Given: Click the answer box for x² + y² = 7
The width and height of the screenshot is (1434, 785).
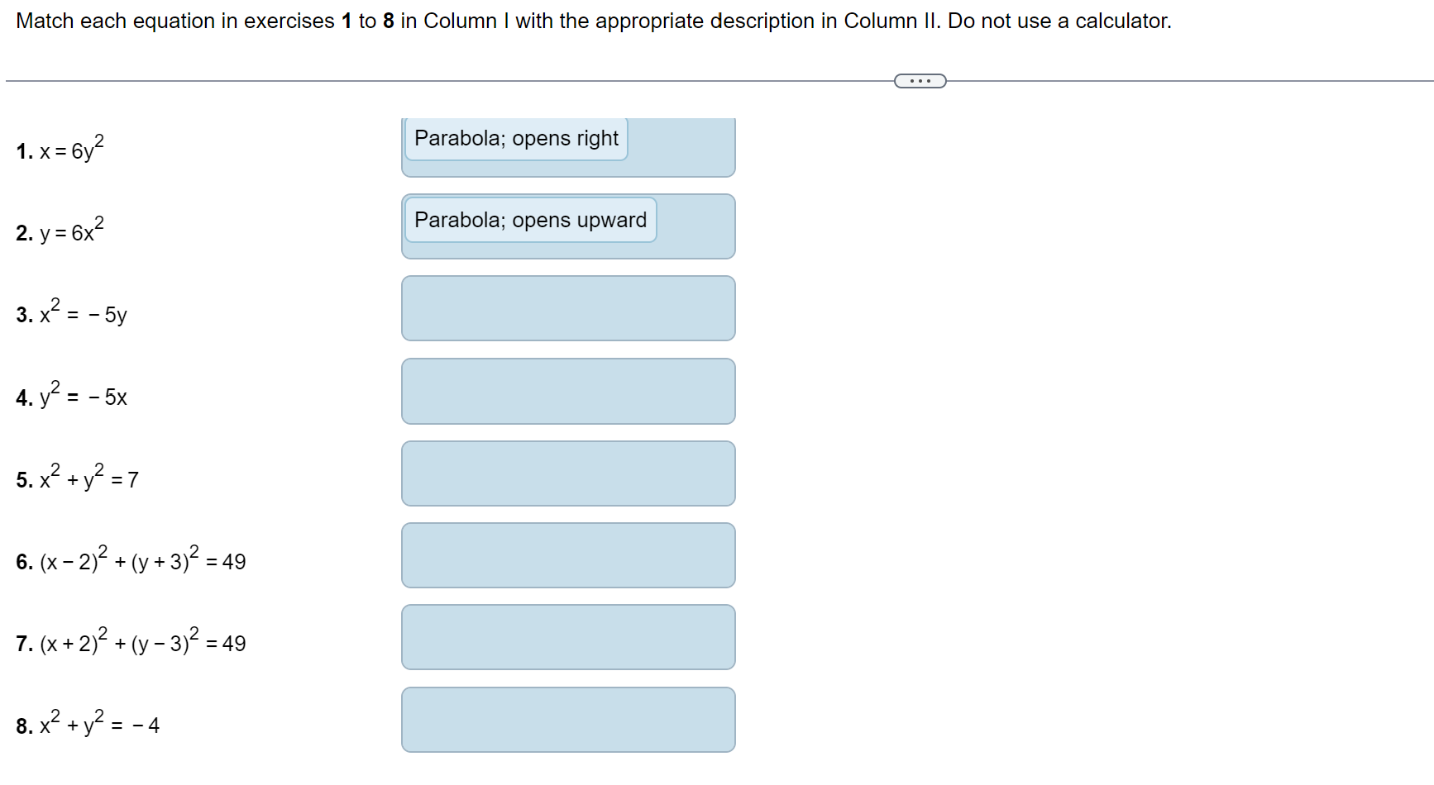Looking at the screenshot, I should pos(568,473).
